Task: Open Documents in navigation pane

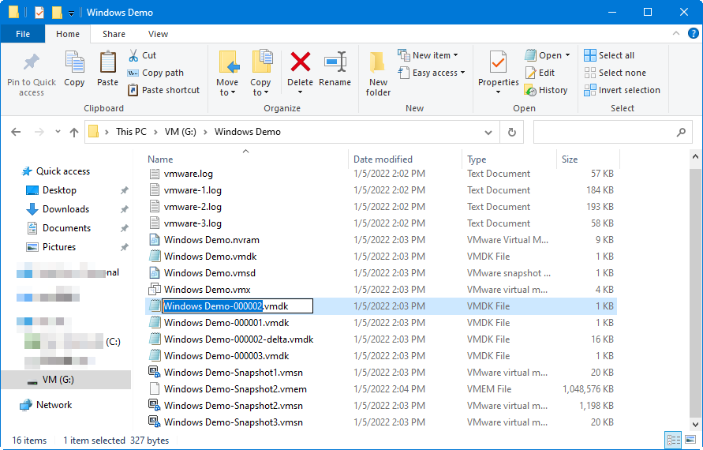Action: pos(66,228)
